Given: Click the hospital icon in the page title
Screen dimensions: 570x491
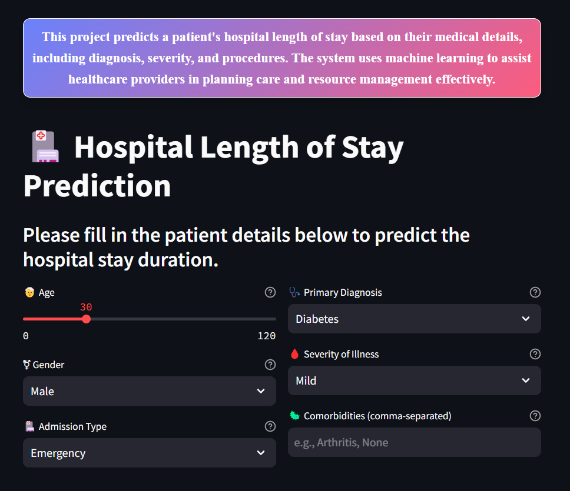Looking at the screenshot, I should (45, 146).
